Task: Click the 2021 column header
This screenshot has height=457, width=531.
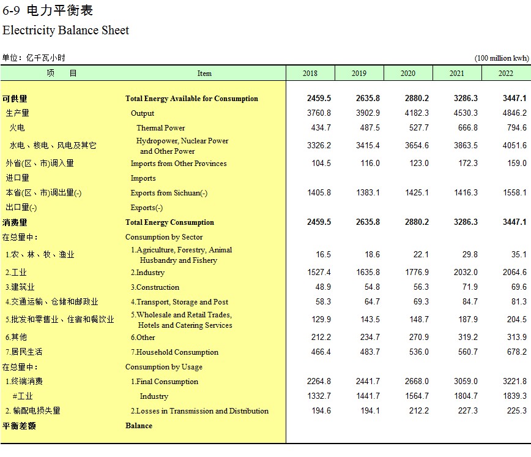Action: pyautogui.click(x=457, y=74)
